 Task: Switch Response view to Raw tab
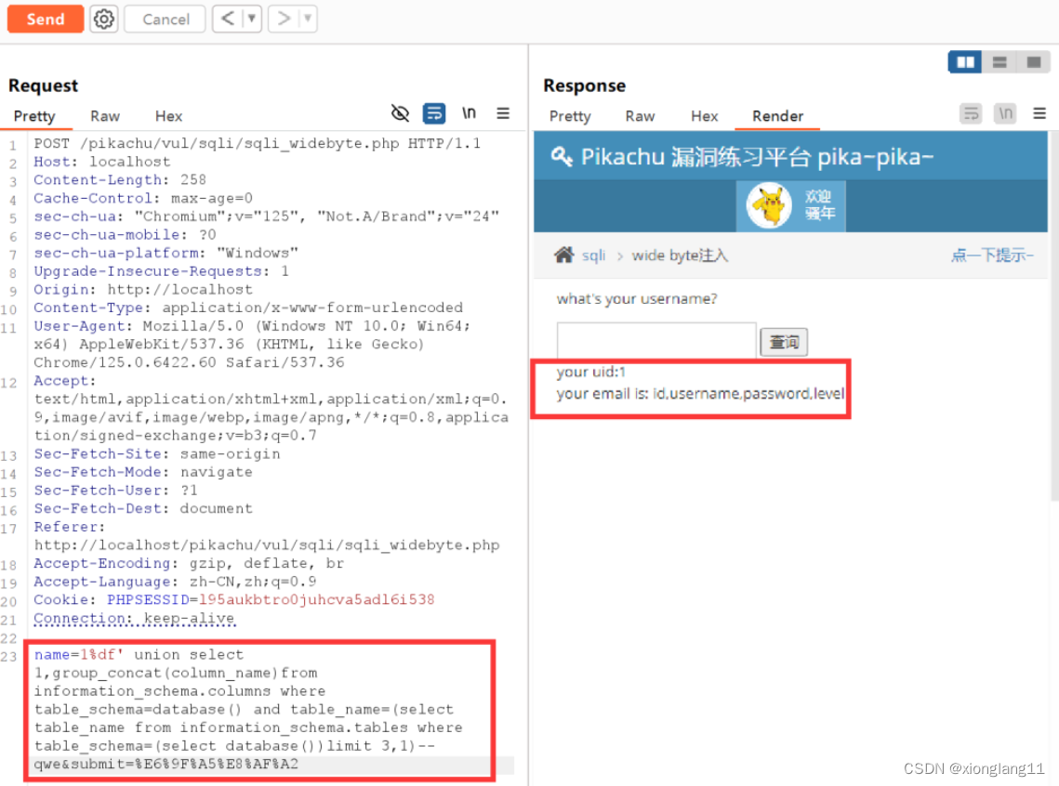pos(640,116)
